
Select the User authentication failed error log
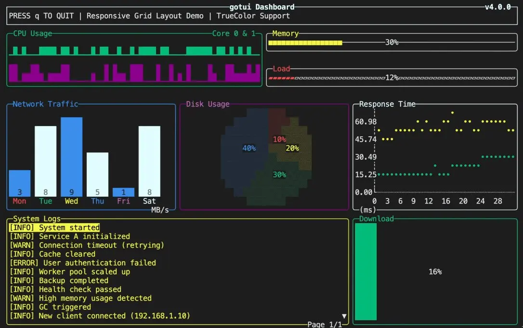pyautogui.click(x=83, y=263)
